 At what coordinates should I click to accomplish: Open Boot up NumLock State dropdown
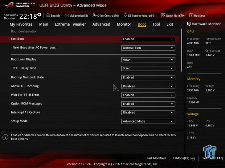(148, 78)
